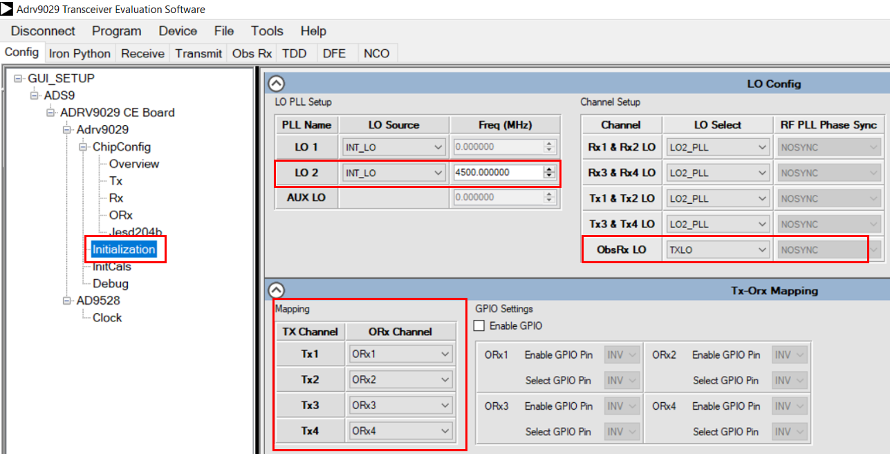890x454 pixels.
Task: Open LO 1 LO Source dropdown
Action: tap(393, 147)
